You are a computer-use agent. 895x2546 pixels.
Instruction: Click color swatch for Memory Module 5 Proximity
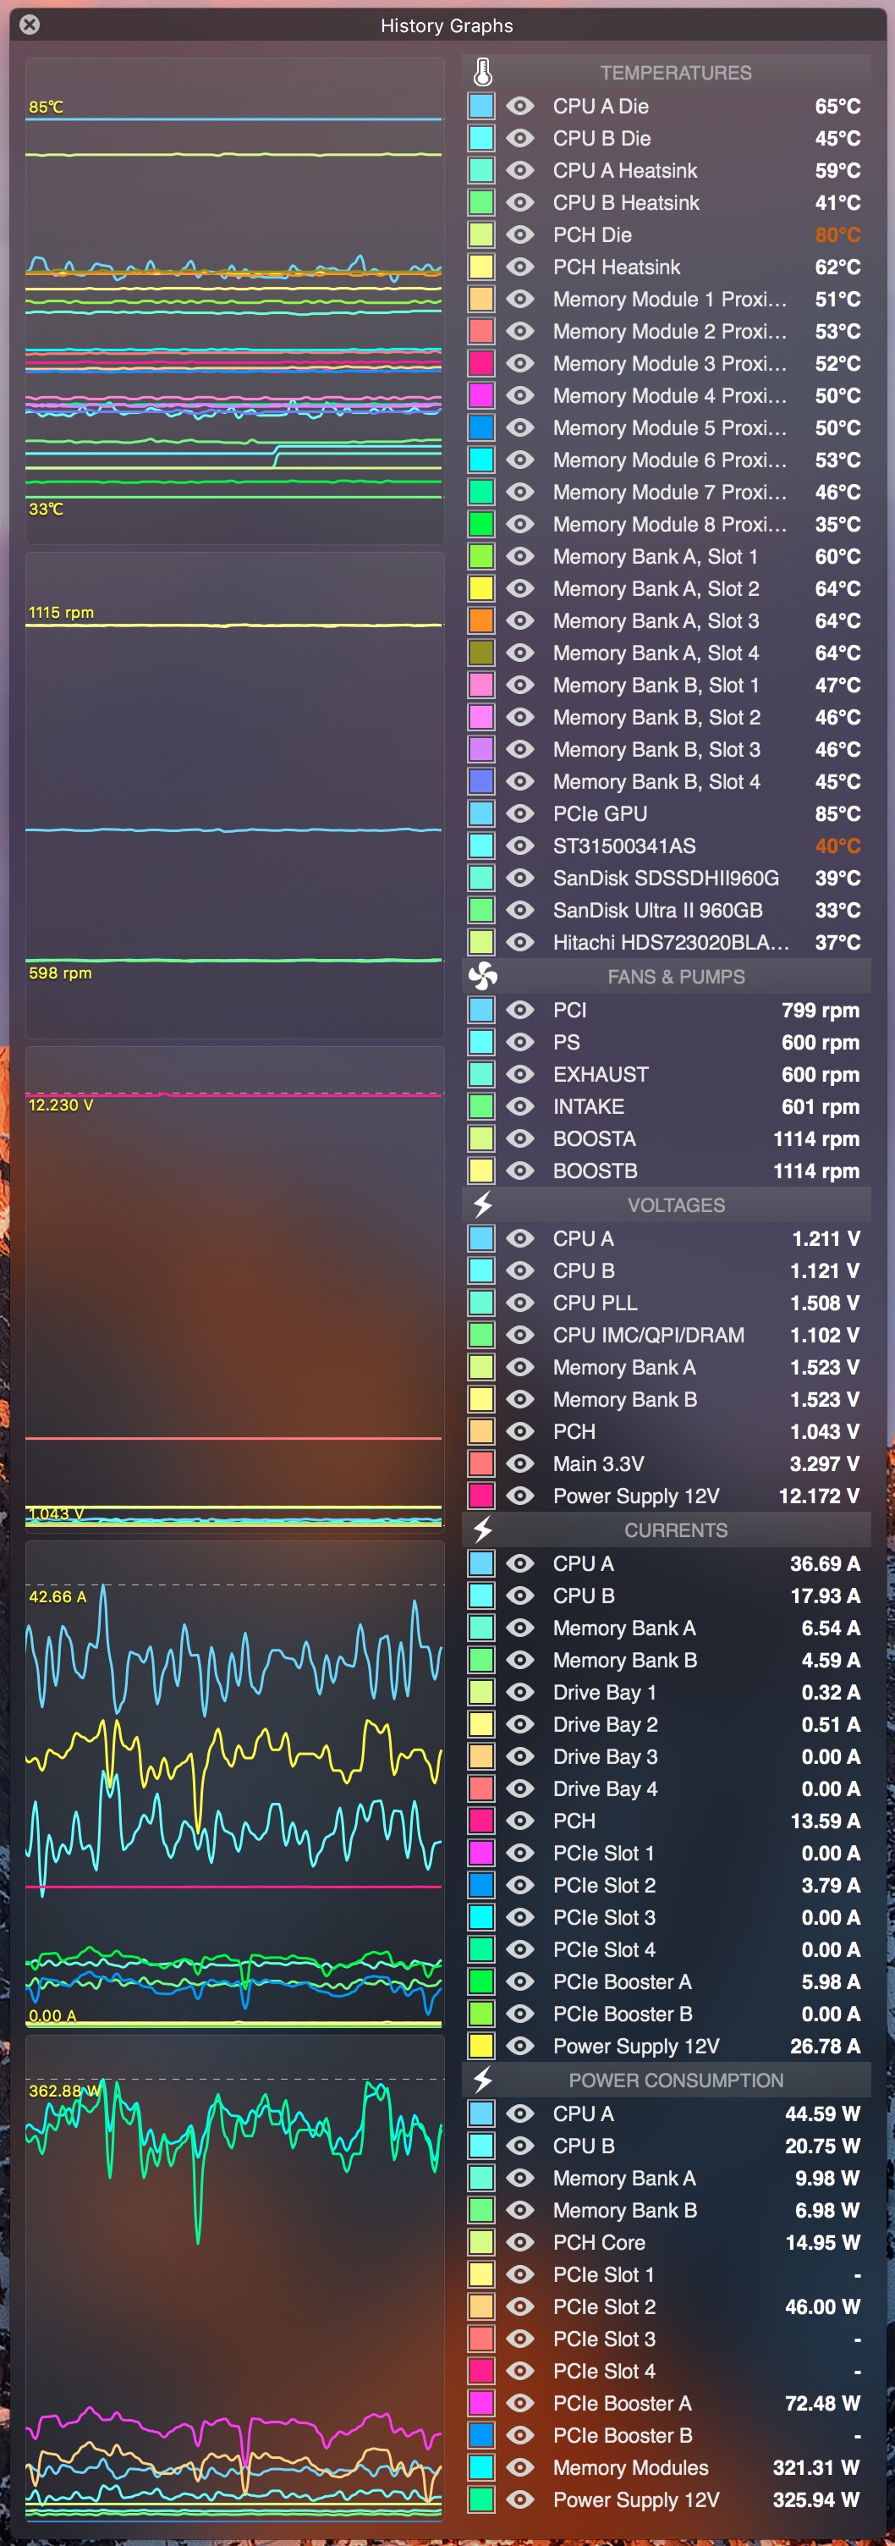[x=481, y=428]
